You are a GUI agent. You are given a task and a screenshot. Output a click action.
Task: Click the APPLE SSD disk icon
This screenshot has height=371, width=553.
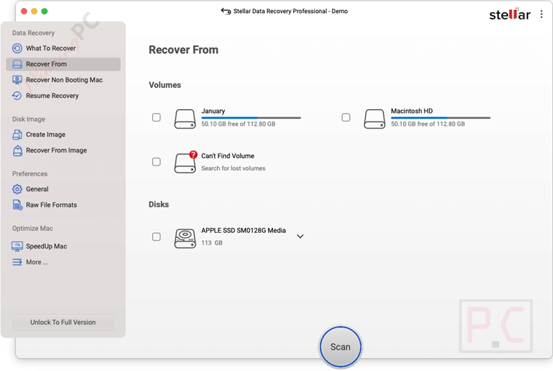click(185, 238)
